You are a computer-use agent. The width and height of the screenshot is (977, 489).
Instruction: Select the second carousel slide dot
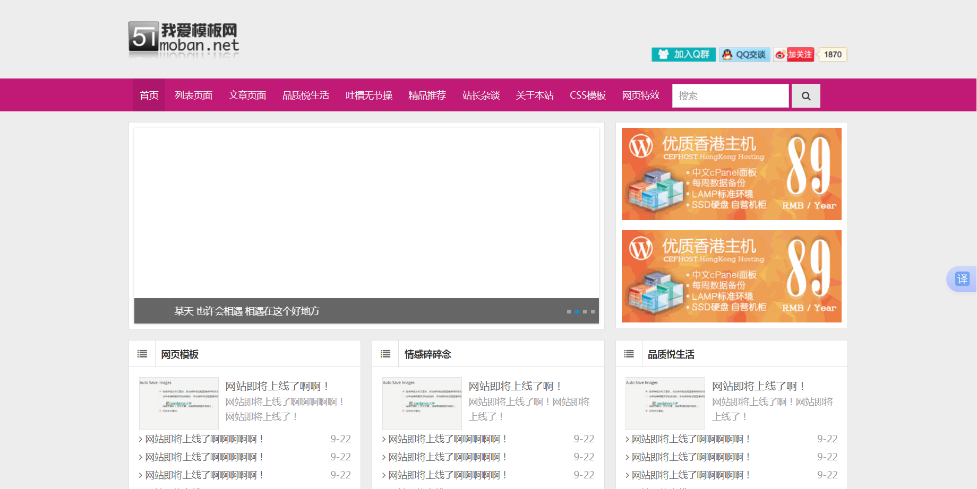click(x=577, y=311)
